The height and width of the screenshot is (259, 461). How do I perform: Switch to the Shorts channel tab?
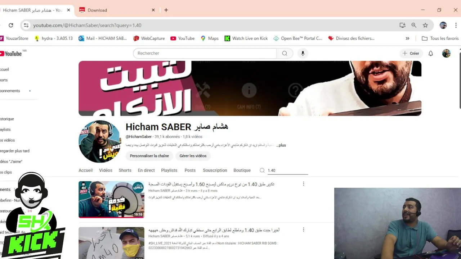click(x=125, y=170)
